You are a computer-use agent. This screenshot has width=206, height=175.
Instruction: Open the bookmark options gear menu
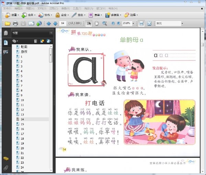(x=15, y=41)
